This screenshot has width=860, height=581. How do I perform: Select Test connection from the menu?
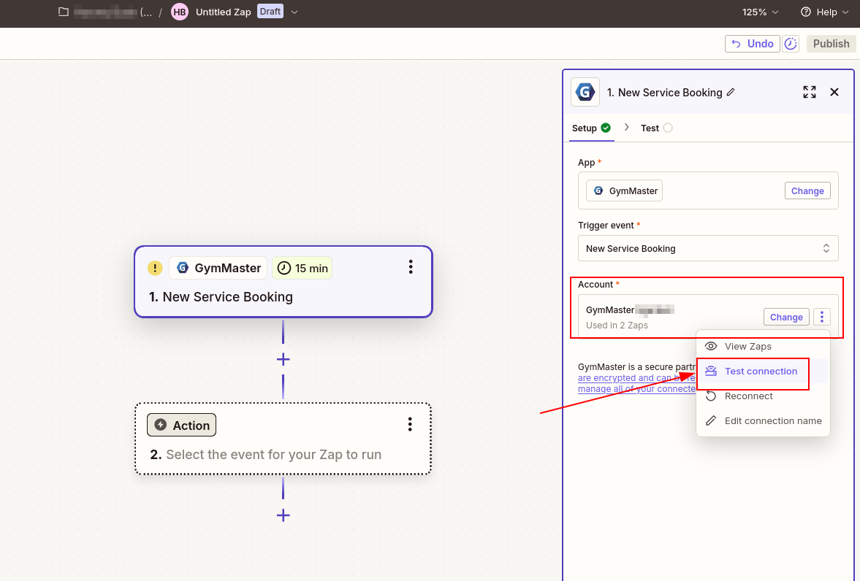[760, 372]
